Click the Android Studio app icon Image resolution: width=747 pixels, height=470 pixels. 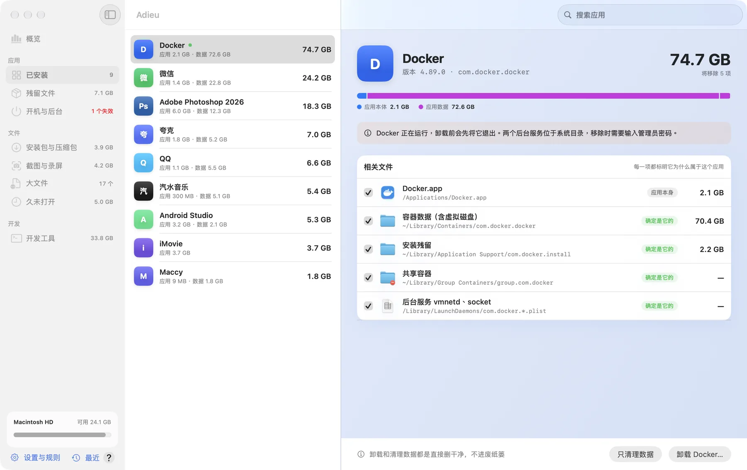(x=144, y=220)
